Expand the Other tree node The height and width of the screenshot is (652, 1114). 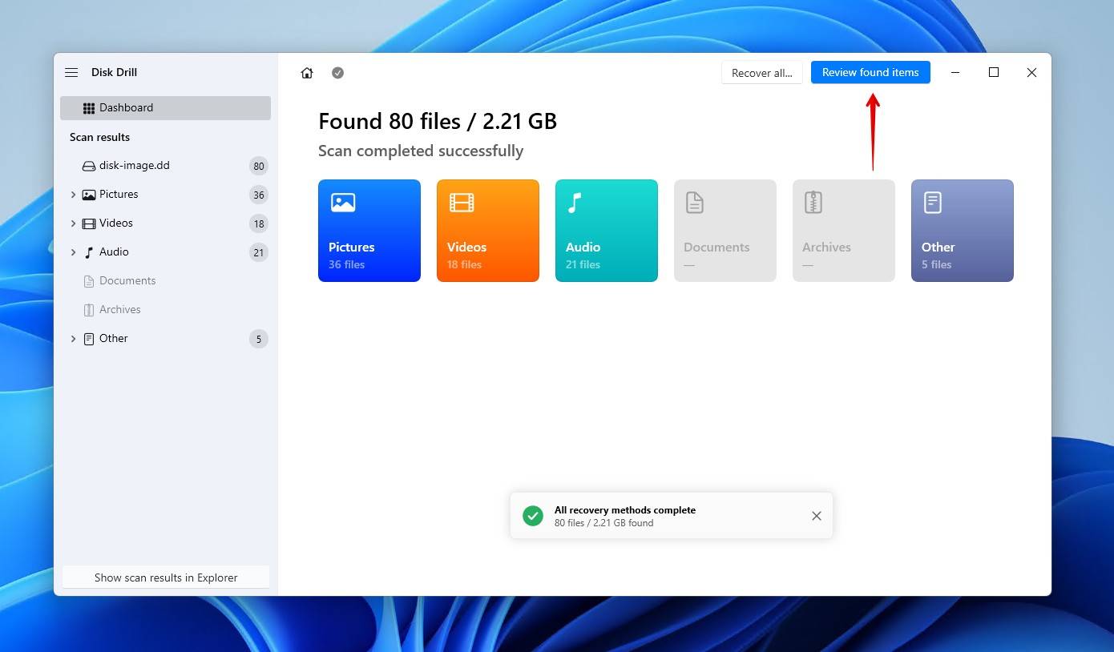click(73, 339)
